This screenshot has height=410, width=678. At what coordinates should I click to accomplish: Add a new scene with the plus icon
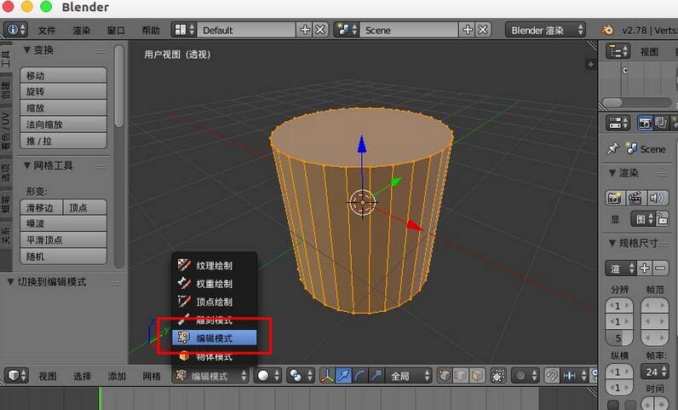pos(468,30)
